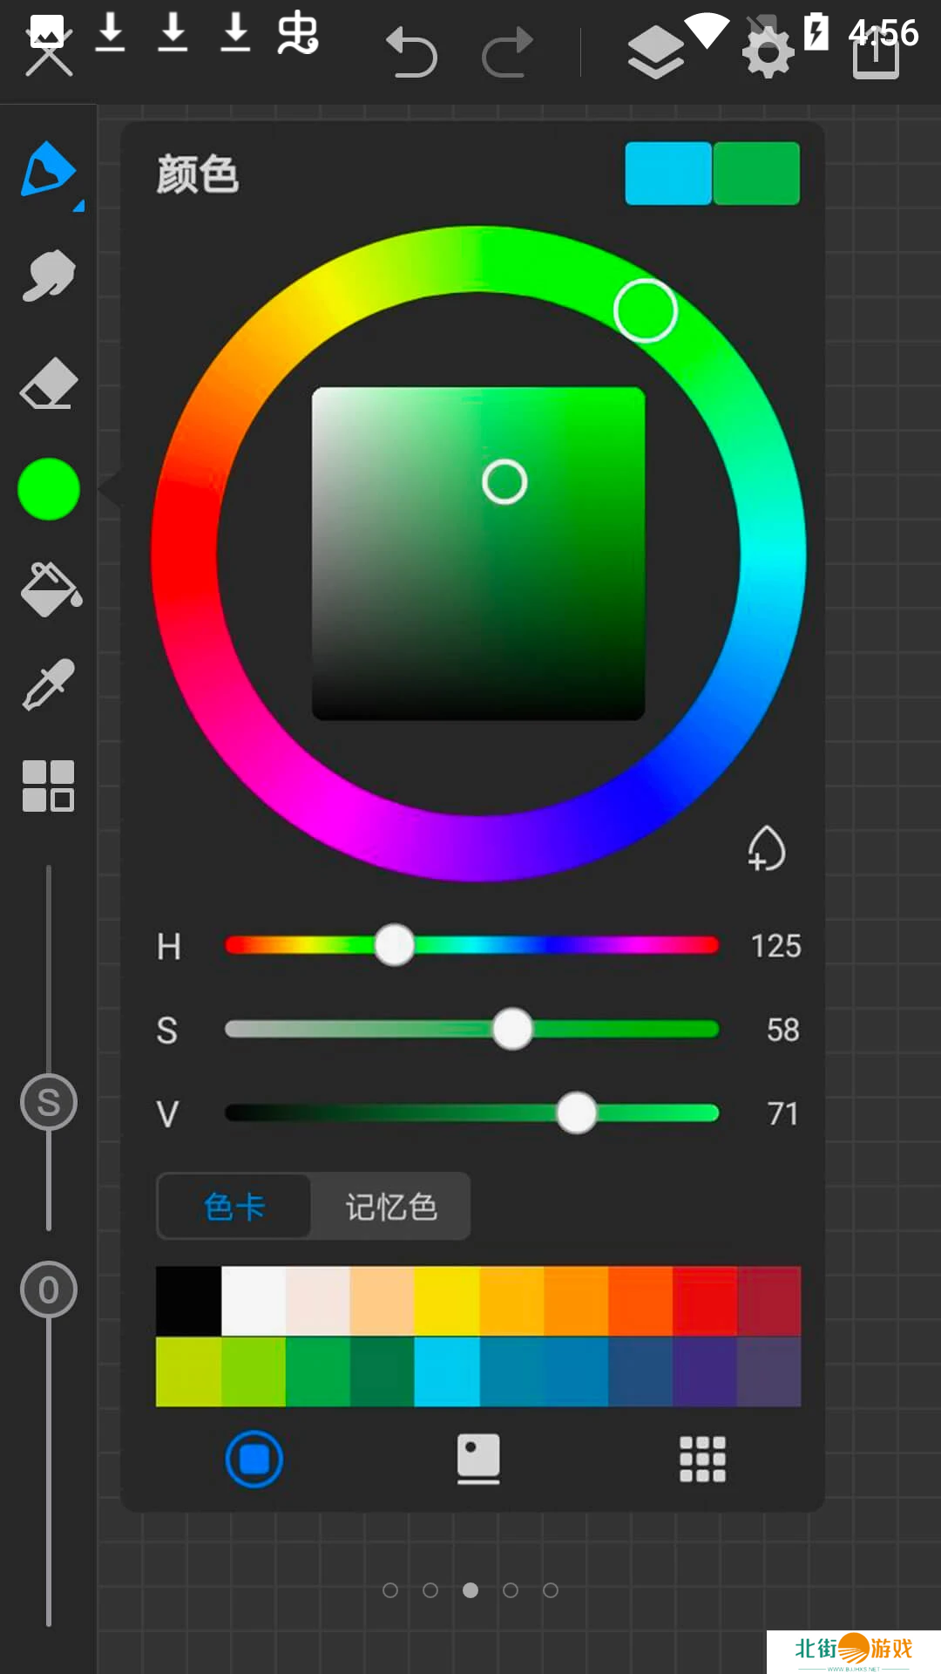
Task: Open the layers panel
Action: (655, 52)
